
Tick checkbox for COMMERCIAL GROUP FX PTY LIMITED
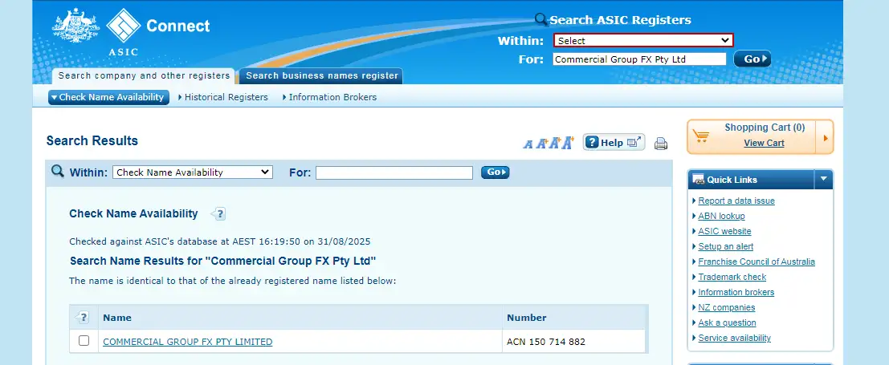[x=84, y=341]
